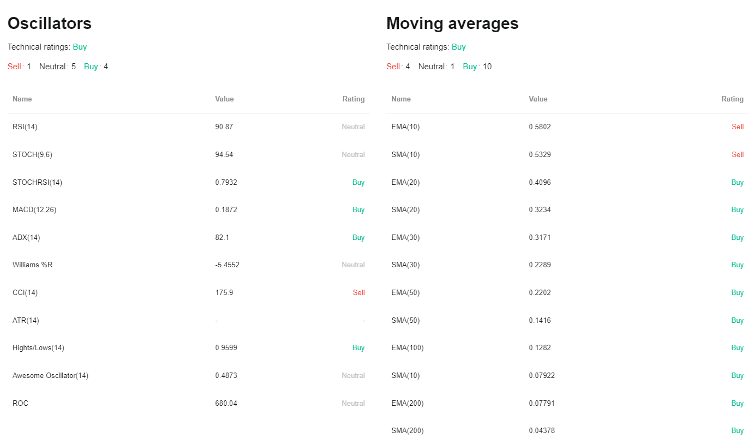Click the Moving averages Value column header
Screen dimensions: 754x438
538,99
